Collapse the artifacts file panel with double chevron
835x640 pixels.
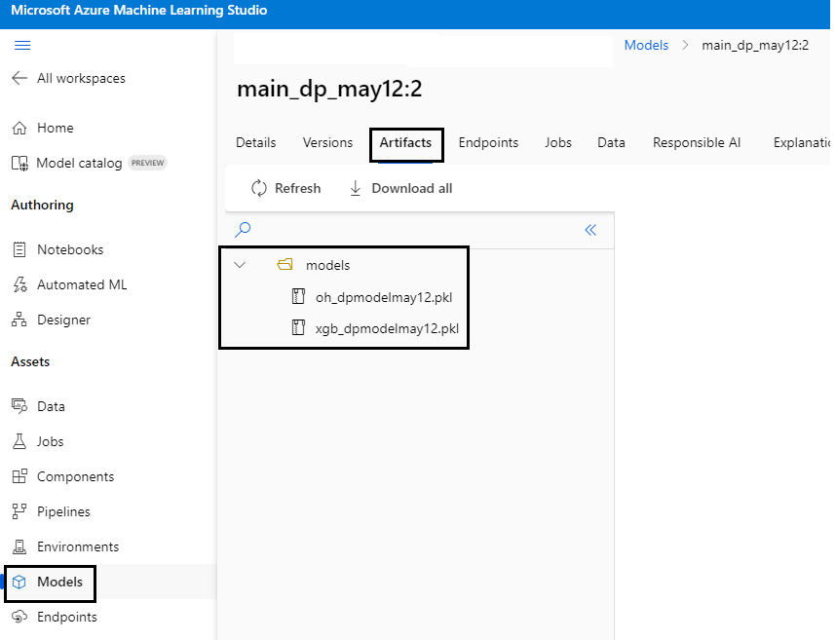[590, 230]
